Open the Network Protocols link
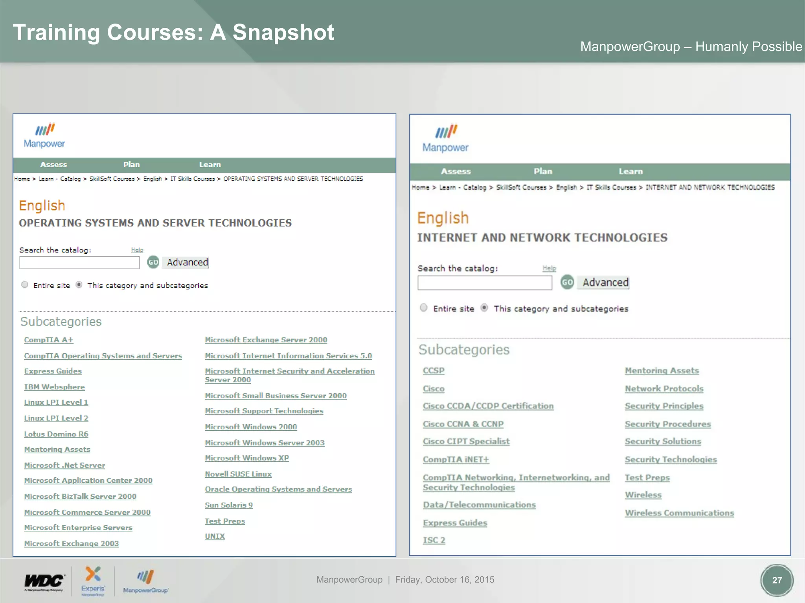This screenshot has width=805, height=603. point(664,389)
